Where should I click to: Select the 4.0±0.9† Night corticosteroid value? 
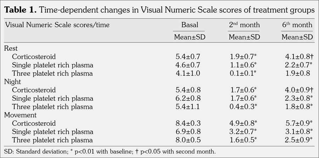299,90
